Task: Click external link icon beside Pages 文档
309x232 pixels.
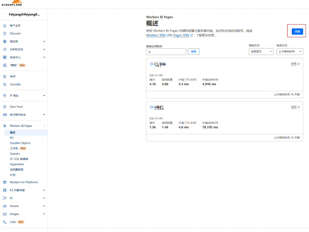Action: coord(191,36)
